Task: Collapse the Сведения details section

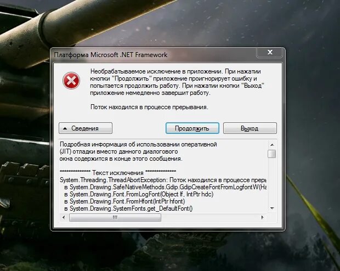Action: 86,128
